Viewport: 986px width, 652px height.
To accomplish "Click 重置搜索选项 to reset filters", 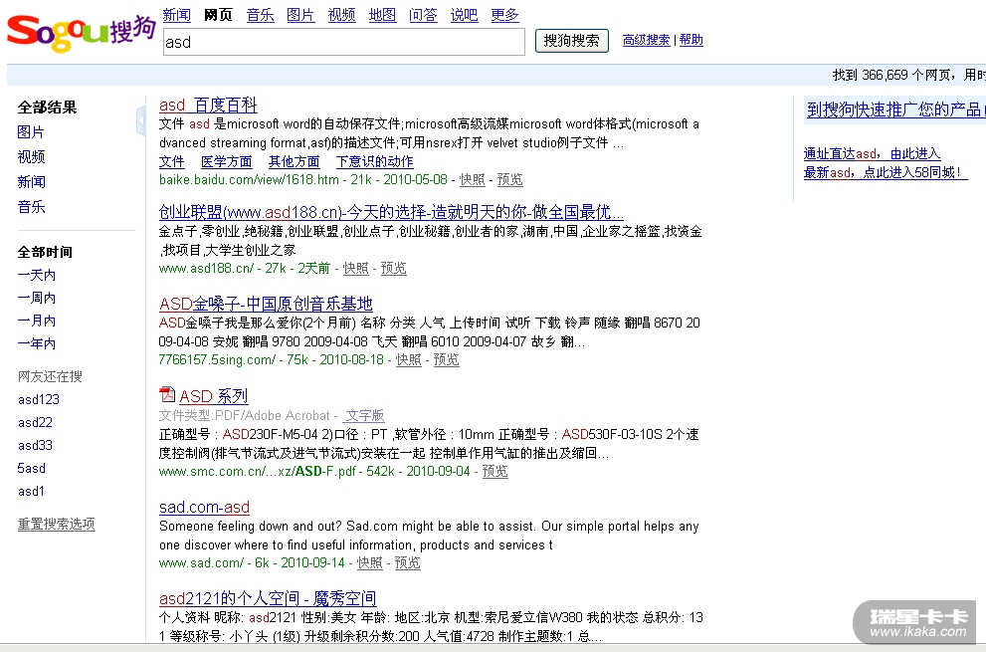I will coord(57,524).
